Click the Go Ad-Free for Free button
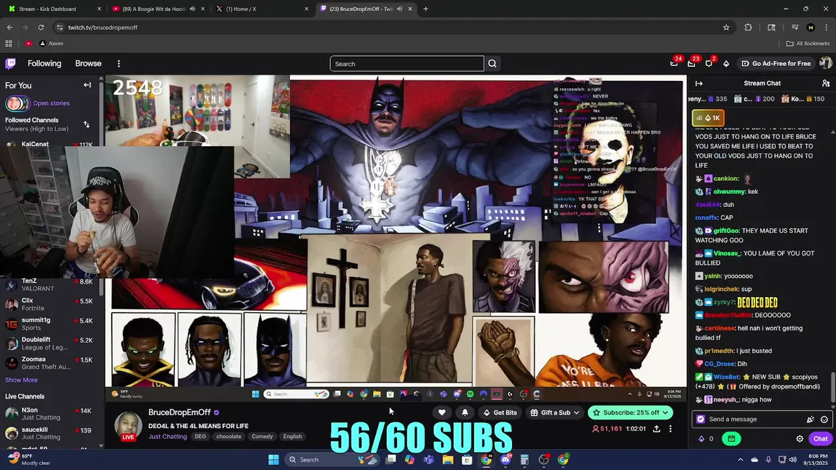 click(x=776, y=63)
